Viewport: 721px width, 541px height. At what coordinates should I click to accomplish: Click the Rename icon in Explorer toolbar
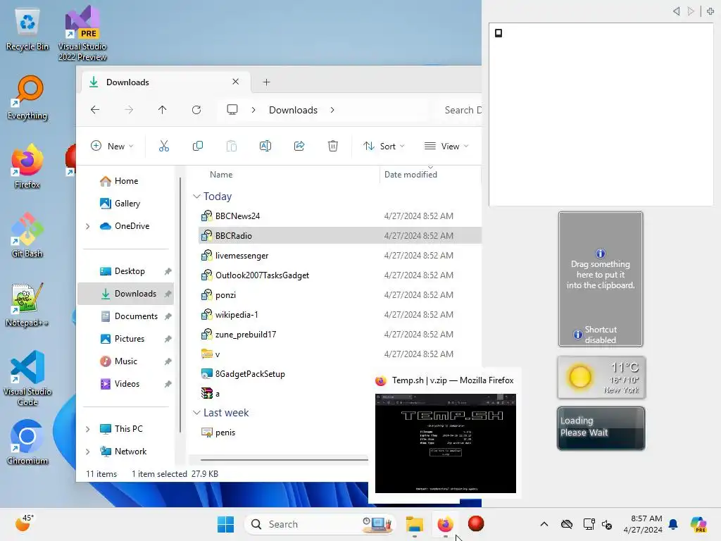265,147
